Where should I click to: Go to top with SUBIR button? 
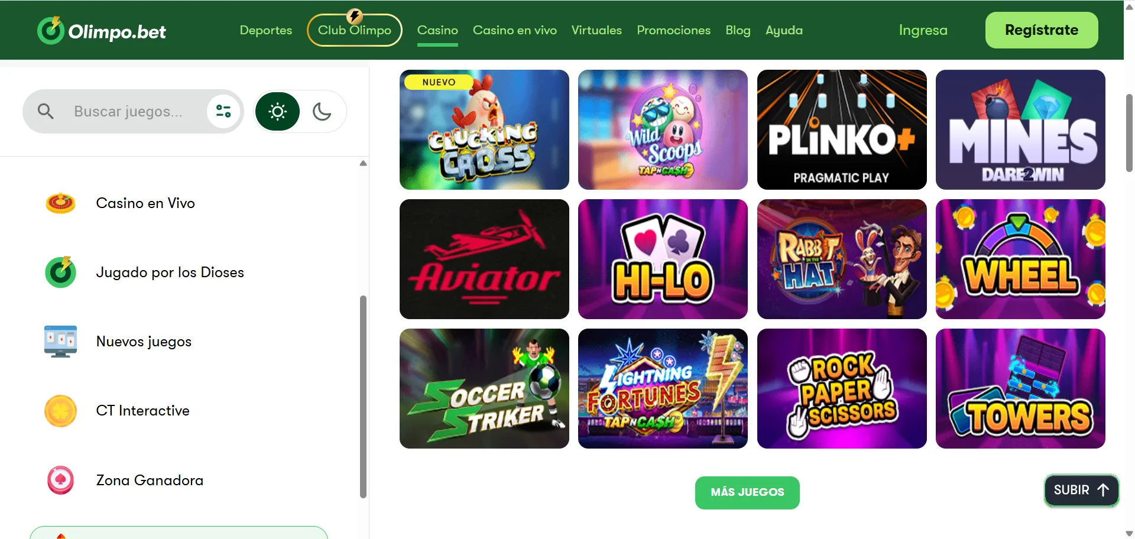point(1081,490)
